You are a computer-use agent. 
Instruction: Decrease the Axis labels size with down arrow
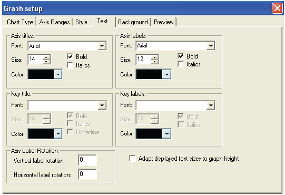(154, 62)
